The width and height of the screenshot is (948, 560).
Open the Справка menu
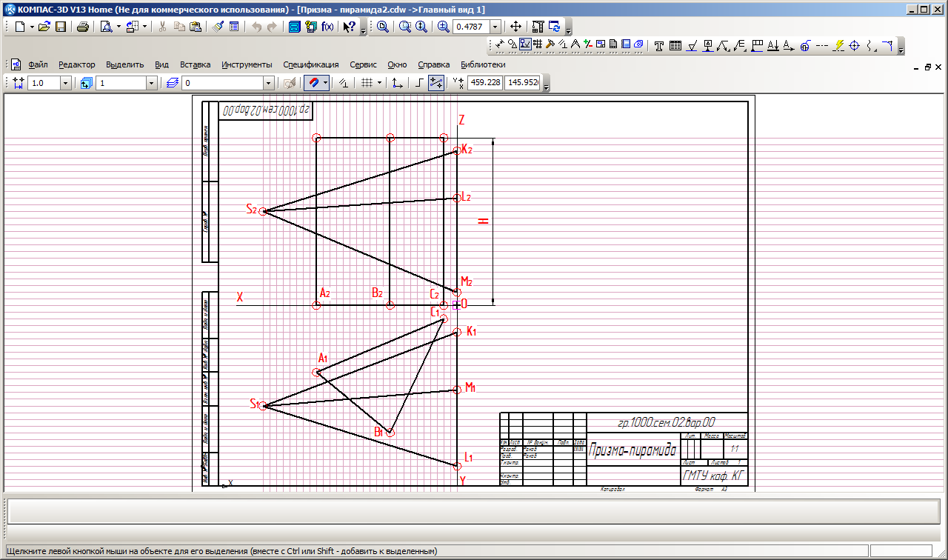pyautogui.click(x=434, y=64)
